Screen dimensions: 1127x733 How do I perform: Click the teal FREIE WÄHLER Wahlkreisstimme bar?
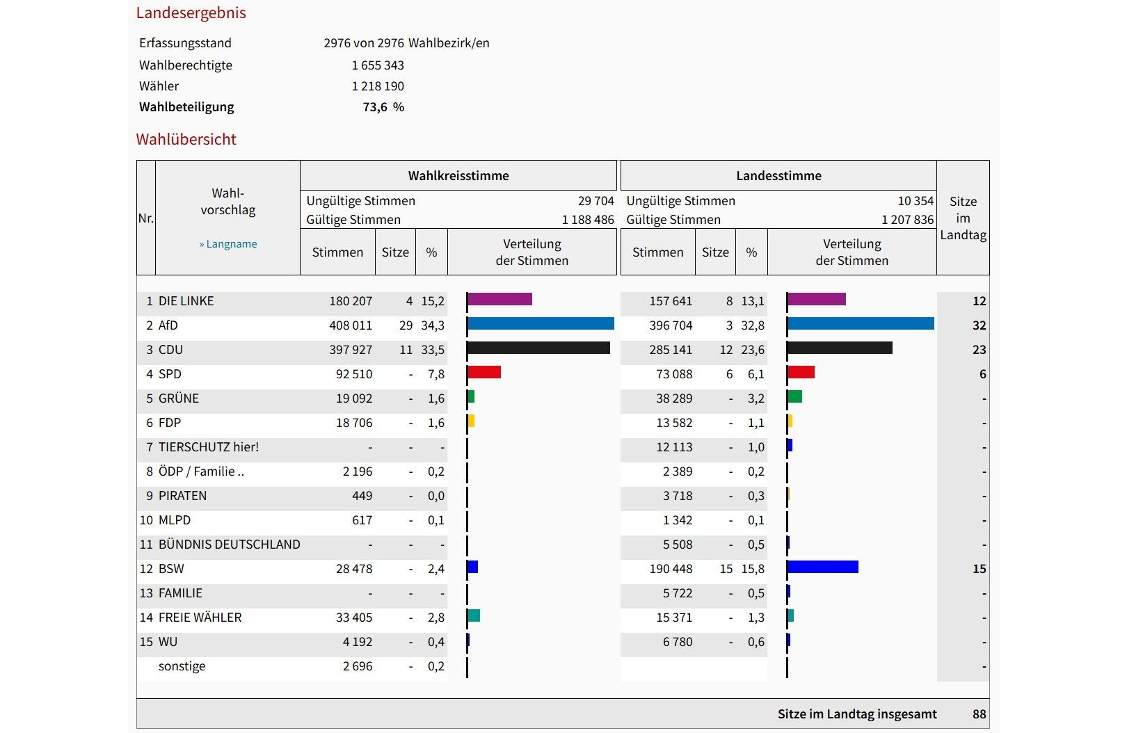(474, 616)
